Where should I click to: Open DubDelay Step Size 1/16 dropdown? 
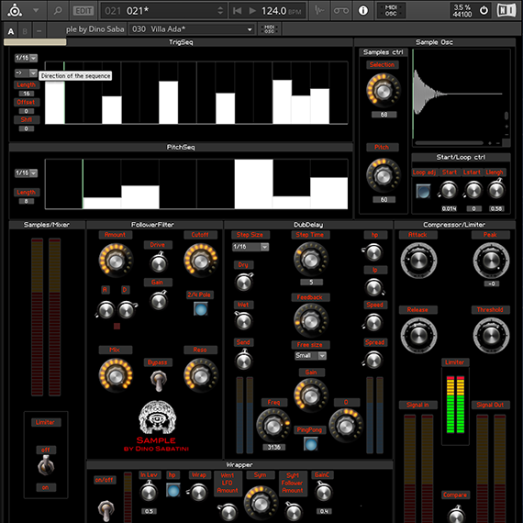point(250,247)
